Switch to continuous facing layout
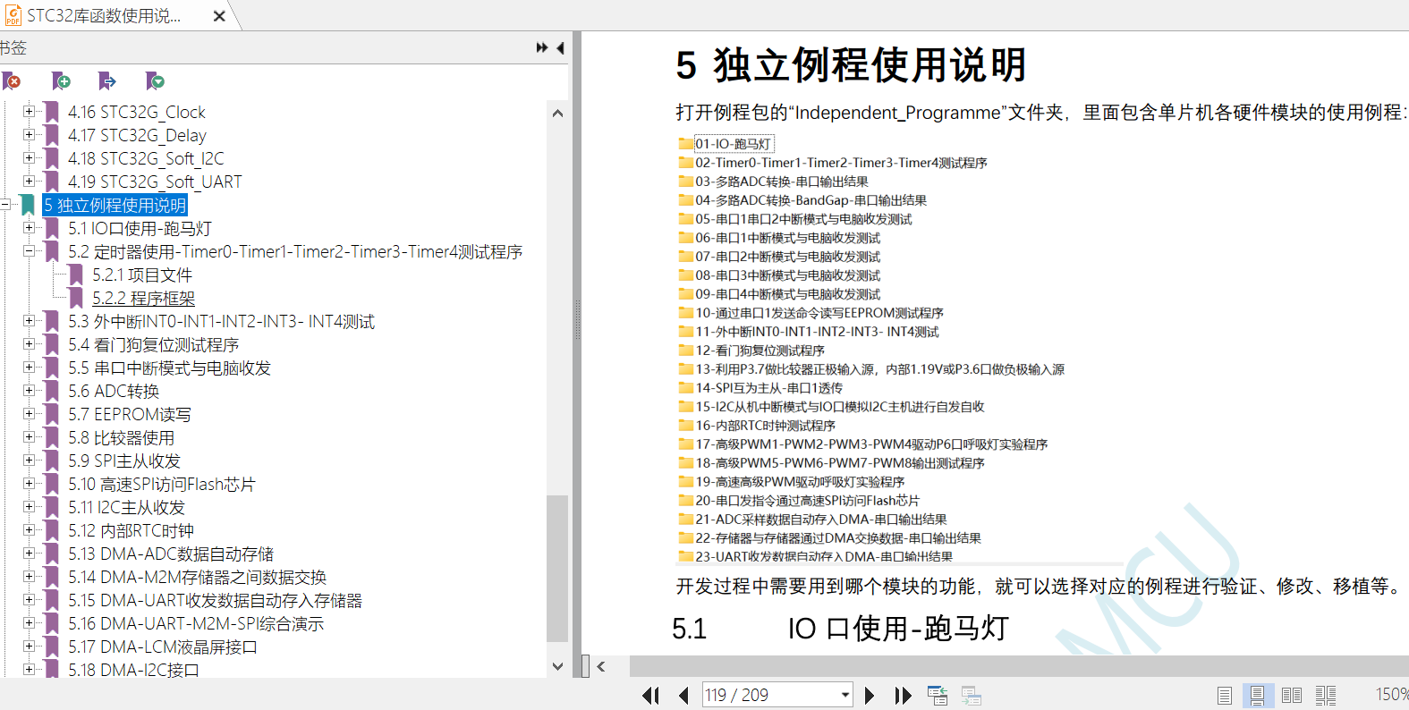This screenshot has height=710, width=1409. pyautogui.click(x=1326, y=695)
